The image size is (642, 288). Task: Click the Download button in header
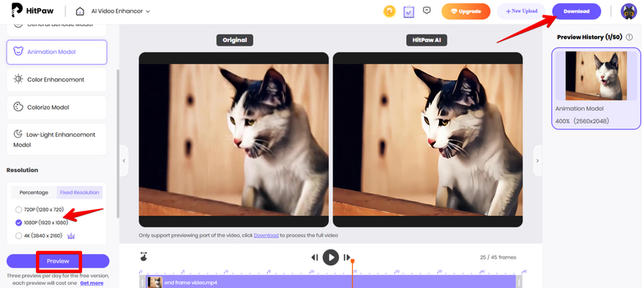pos(577,11)
